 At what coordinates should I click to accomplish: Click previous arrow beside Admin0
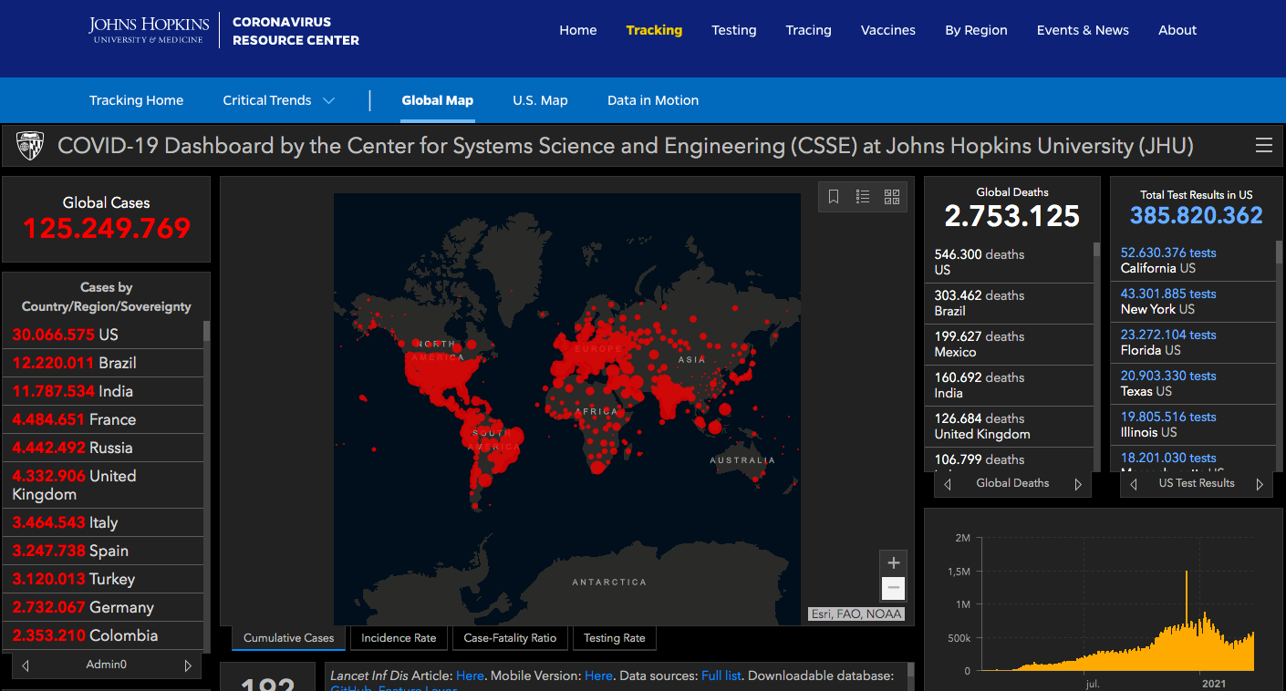tap(26, 665)
